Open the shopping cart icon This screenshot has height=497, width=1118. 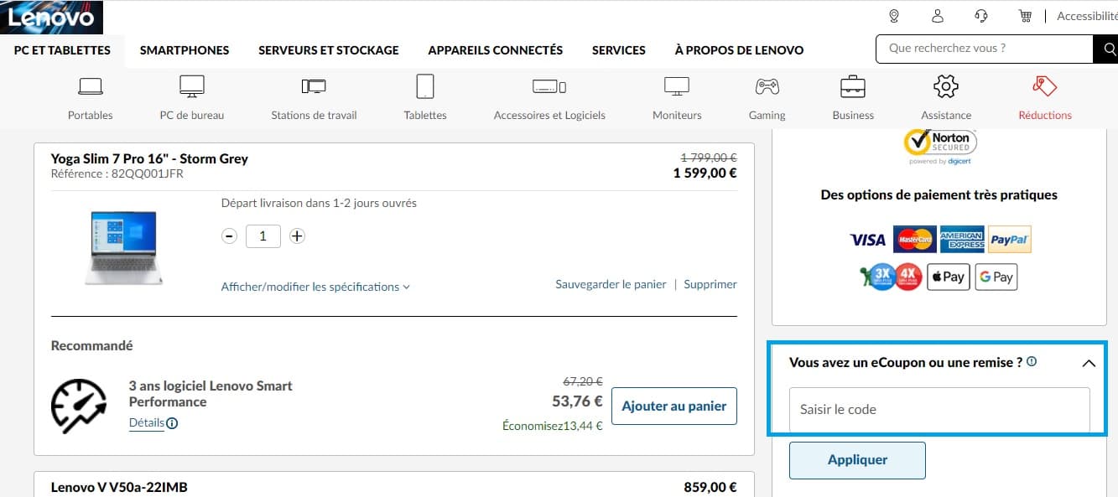click(x=1025, y=15)
